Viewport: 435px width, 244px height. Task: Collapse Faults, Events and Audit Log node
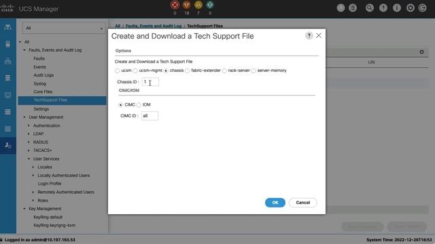click(x=24, y=50)
